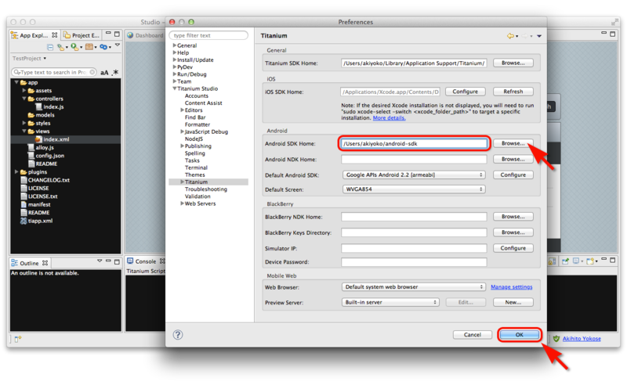Open the Outline view menu triangle
The image size is (627, 385).
click(x=100, y=261)
